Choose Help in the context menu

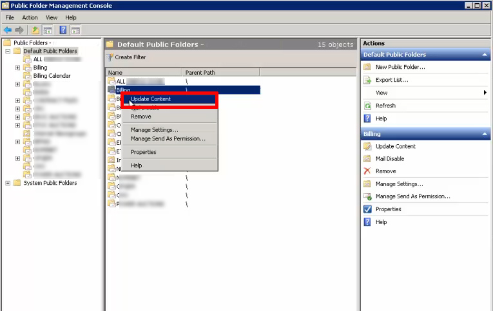coord(169,165)
